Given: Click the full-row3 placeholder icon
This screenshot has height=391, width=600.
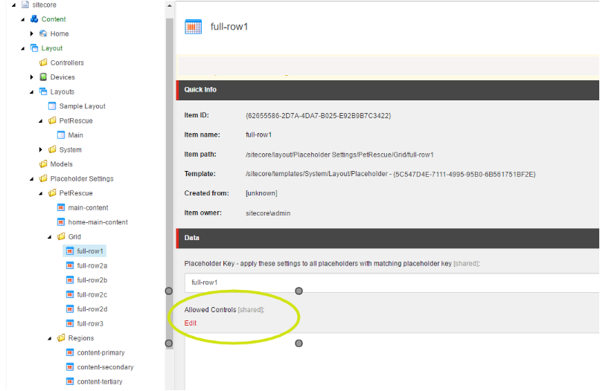Looking at the screenshot, I should pyautogui.click(x=70, y=323).
